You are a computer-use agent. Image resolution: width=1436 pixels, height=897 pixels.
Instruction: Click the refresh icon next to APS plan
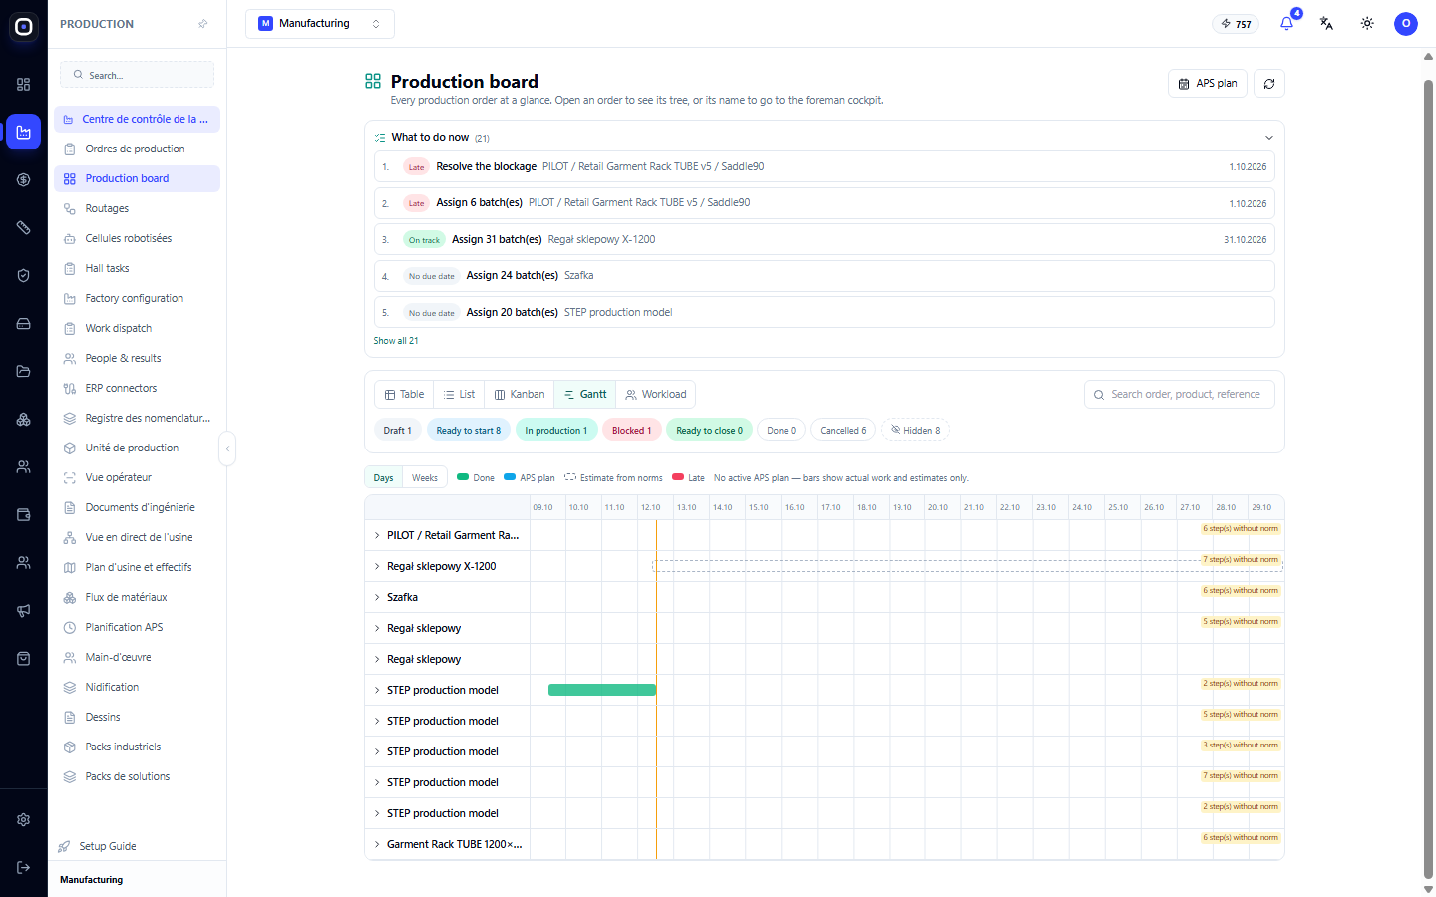tap(1269, 84)
